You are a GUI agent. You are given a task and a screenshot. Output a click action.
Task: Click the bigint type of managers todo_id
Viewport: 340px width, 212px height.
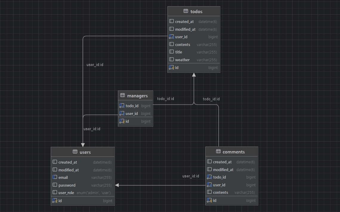pos(146,106)
